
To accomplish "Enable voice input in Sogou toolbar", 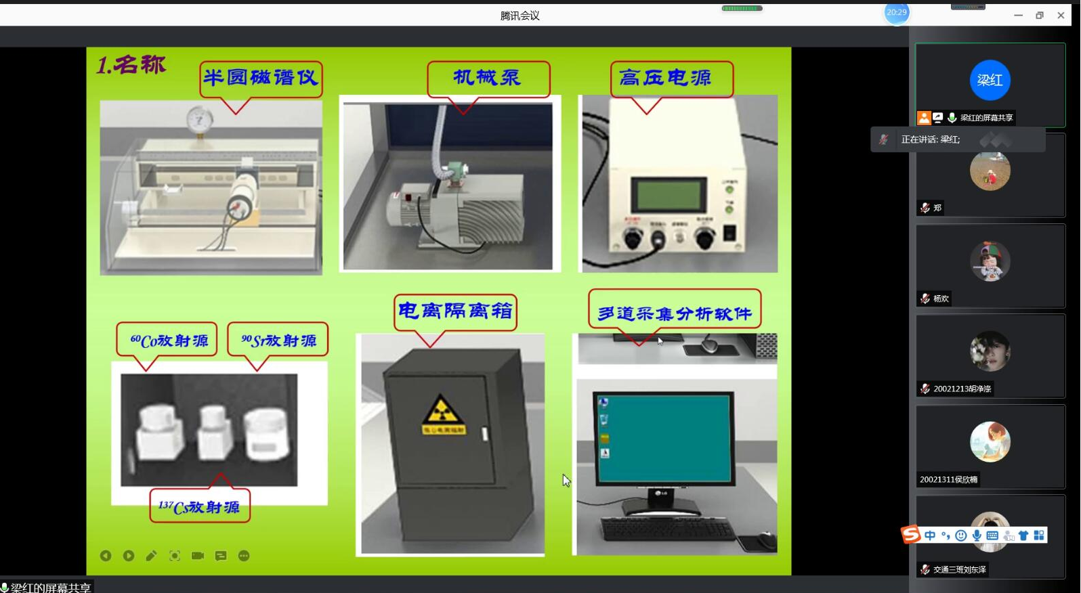I will tap(977, 535).
